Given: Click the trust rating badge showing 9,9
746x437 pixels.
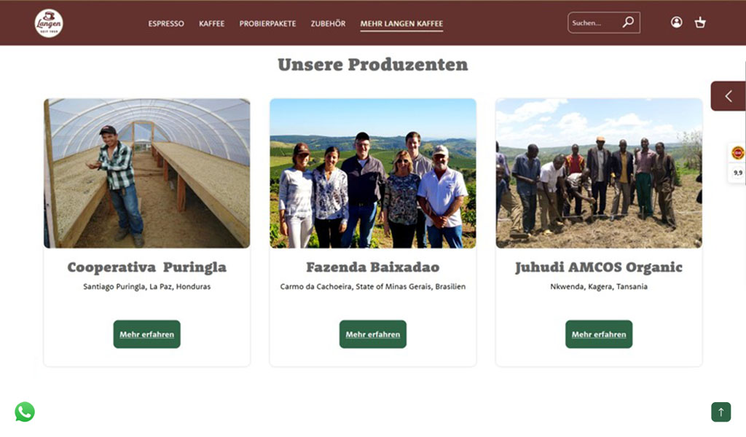Looking at the screenshot, I should click(x=738, y=163).
